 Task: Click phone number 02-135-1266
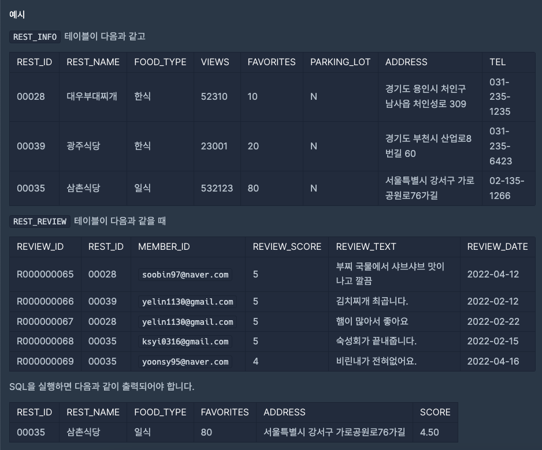point(507,189)
